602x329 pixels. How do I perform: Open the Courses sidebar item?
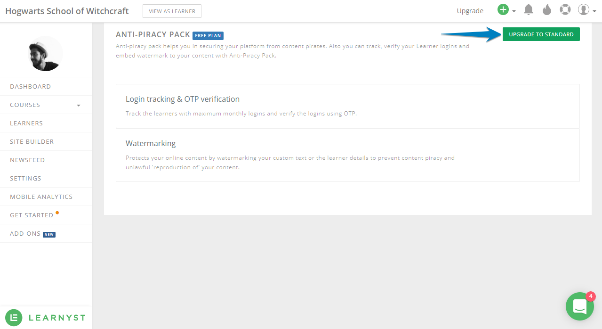click(46, 105)
